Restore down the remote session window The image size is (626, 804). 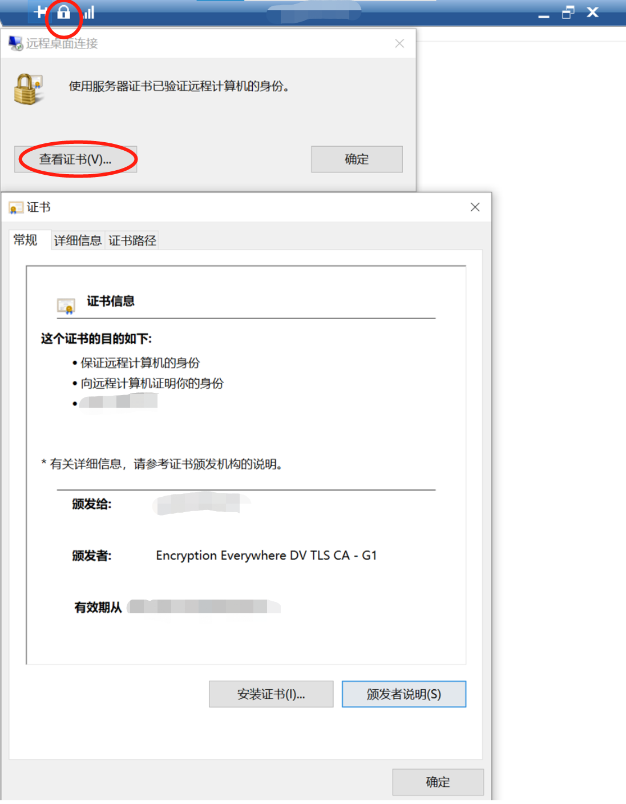pos(568,13)
